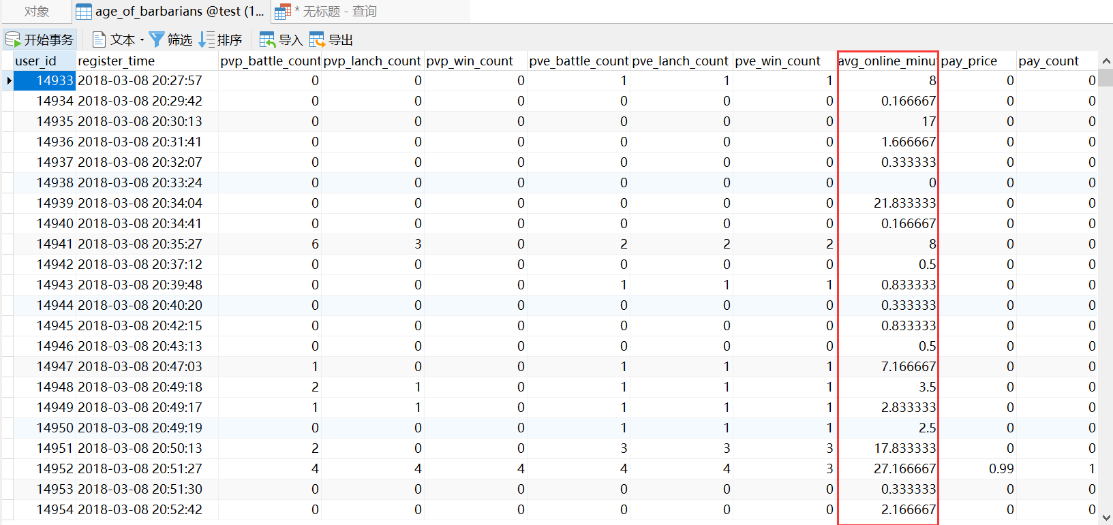Select the cell with user_id 14952
Viewport: 1113px width, 525px height.
click(44, 468)
